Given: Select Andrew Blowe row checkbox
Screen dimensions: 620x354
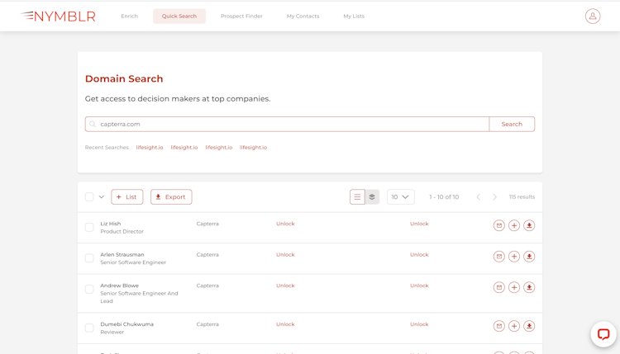Looking at the screenshot, I should click(89, 290).
